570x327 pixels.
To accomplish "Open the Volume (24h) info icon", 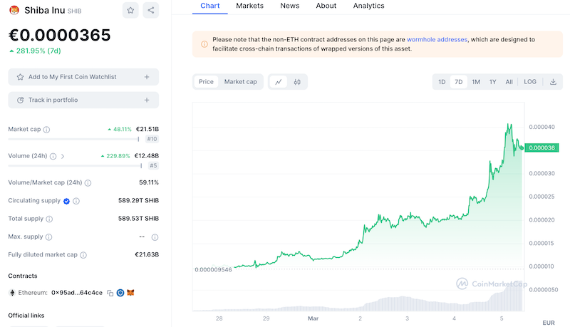I will (53, 156).
